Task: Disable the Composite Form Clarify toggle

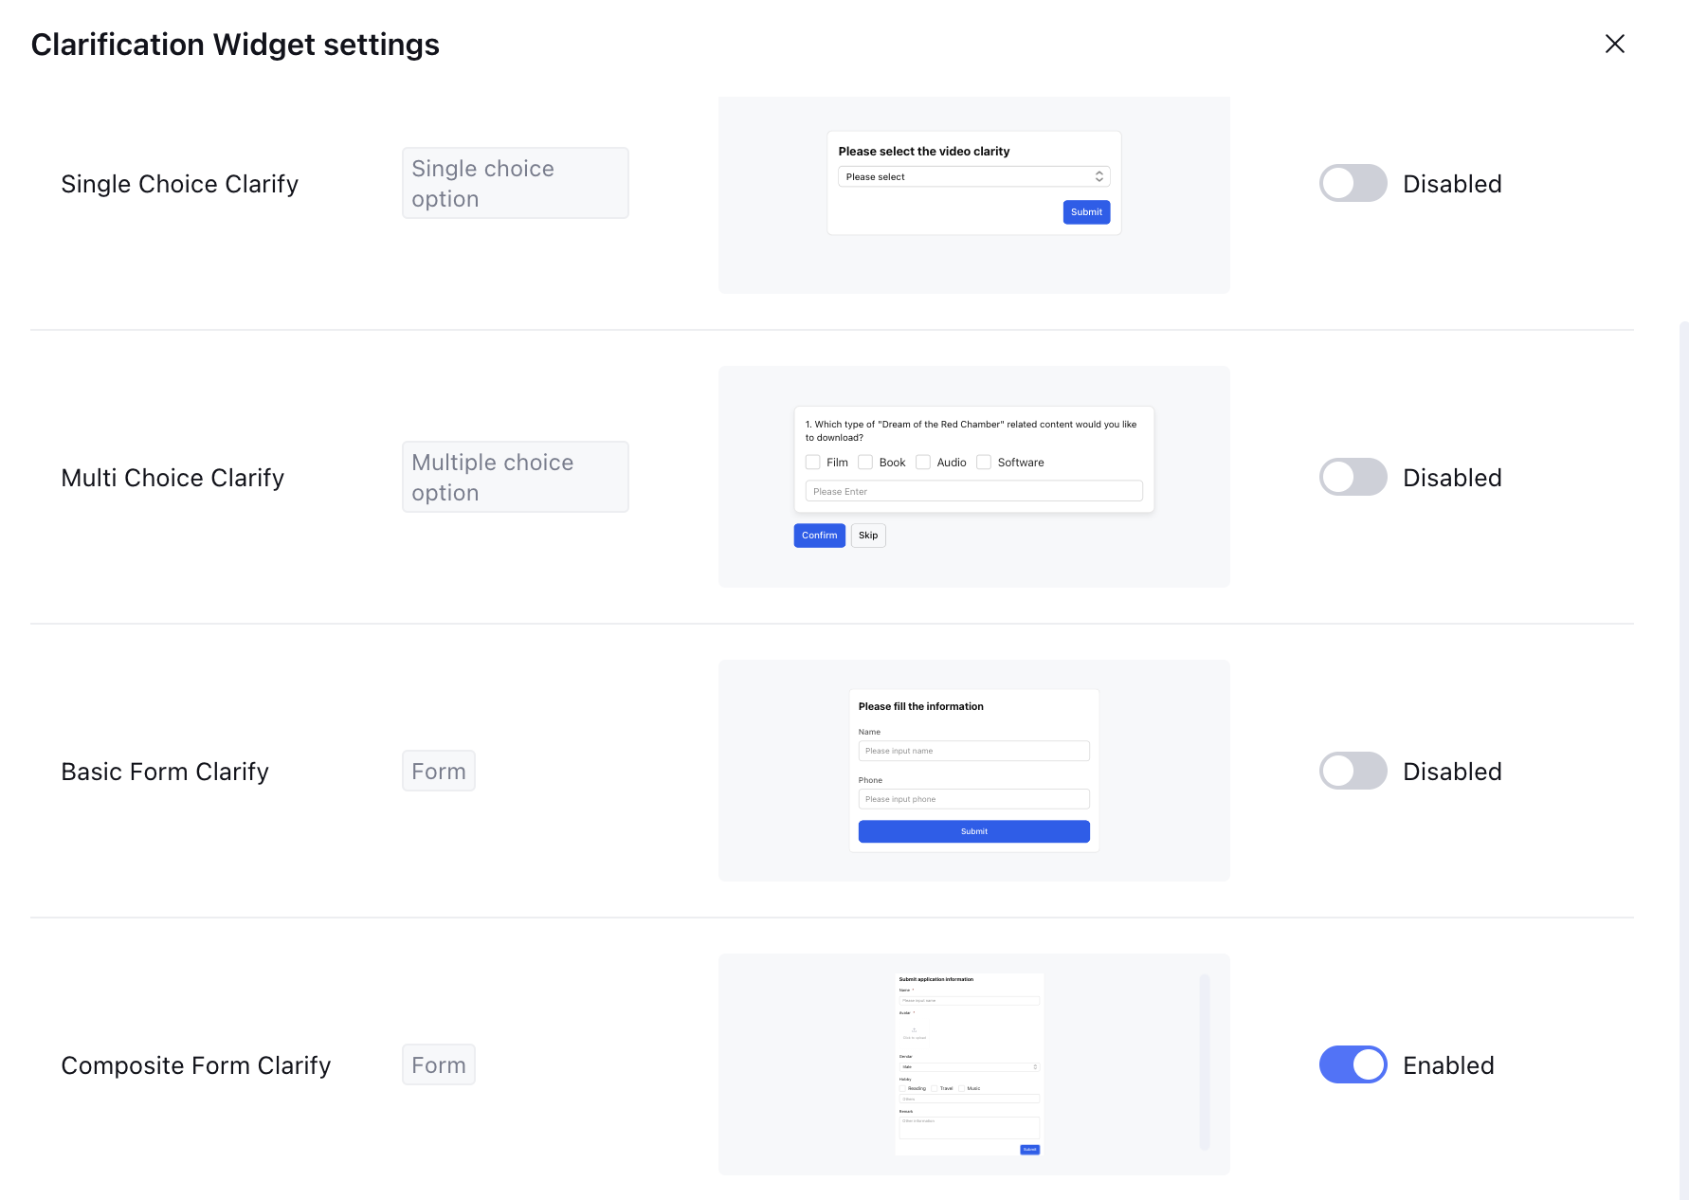Action: 1353,1064
